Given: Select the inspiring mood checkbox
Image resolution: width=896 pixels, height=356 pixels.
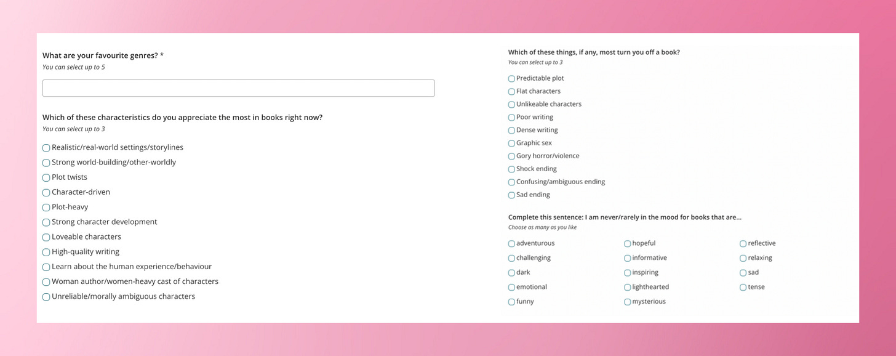Looking at the screenshot, I should point(627,273).
